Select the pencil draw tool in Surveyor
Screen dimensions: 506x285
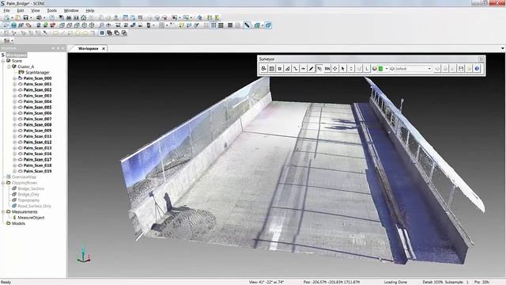pos(311,69)
